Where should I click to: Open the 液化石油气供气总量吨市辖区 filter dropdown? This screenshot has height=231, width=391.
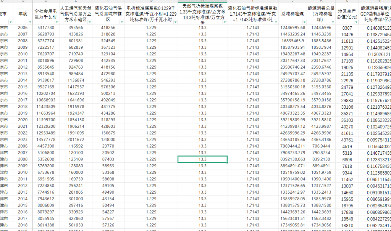click(x=122, y=22)
